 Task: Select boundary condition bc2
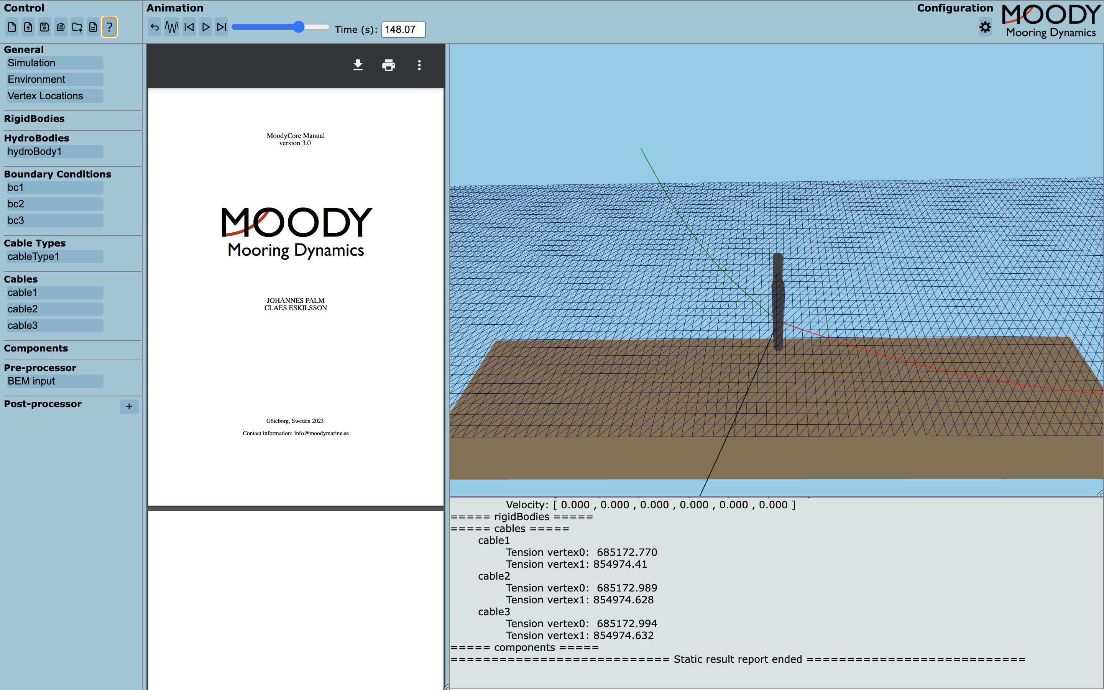coord(55,204)
